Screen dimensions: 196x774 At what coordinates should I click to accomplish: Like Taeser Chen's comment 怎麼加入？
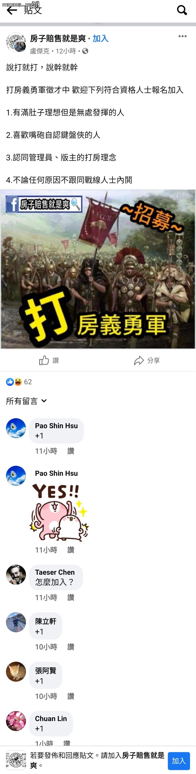click(71, 597)
